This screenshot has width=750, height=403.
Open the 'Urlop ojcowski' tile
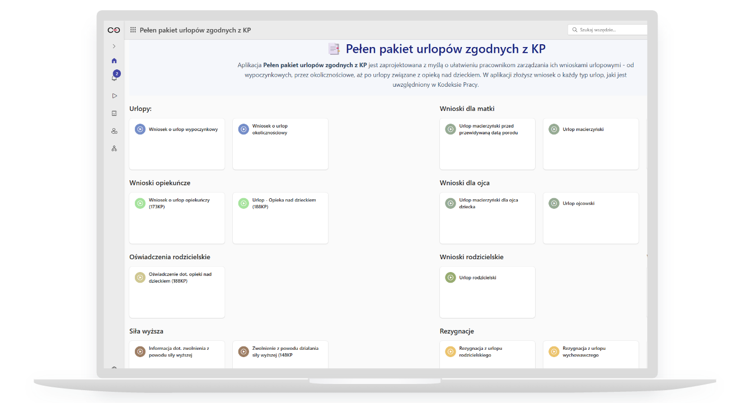pos(590,218)
